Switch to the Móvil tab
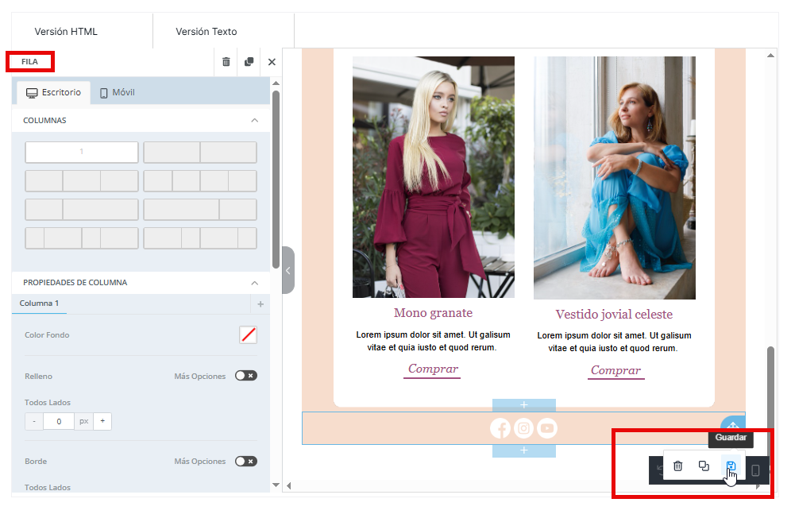Image resolution: width=791 pixels, height=518 pixels. tap(117, 92)
